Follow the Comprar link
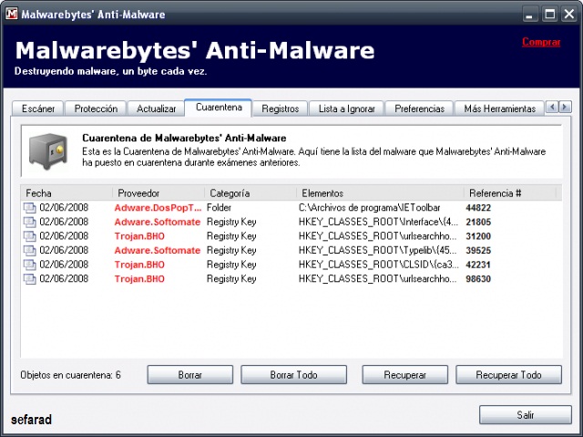This screenshot has height=437, width=583. click(541, 42)
